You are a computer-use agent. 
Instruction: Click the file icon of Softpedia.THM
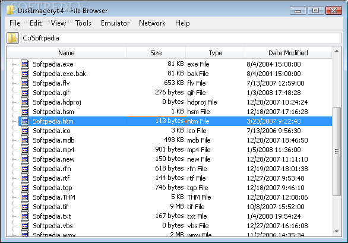[25, 197]
